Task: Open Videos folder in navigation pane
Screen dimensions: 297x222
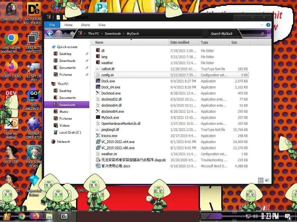Action: click(64, 125)
